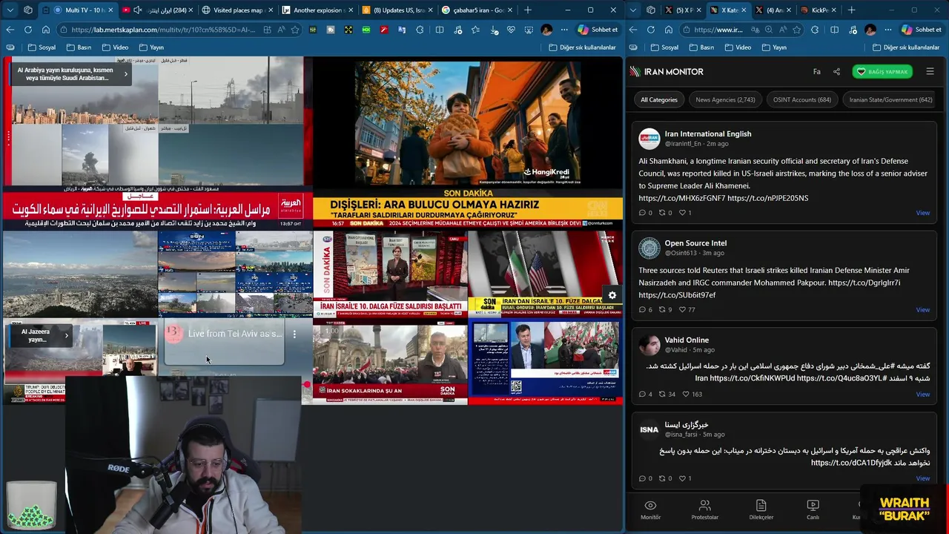This screenshot has width=949, height=534.
Task: Go back in the Multi TV browser window
Action: click(x=10, y=30)
